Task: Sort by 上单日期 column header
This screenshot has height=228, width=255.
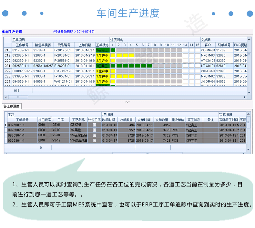Action: 85,45
